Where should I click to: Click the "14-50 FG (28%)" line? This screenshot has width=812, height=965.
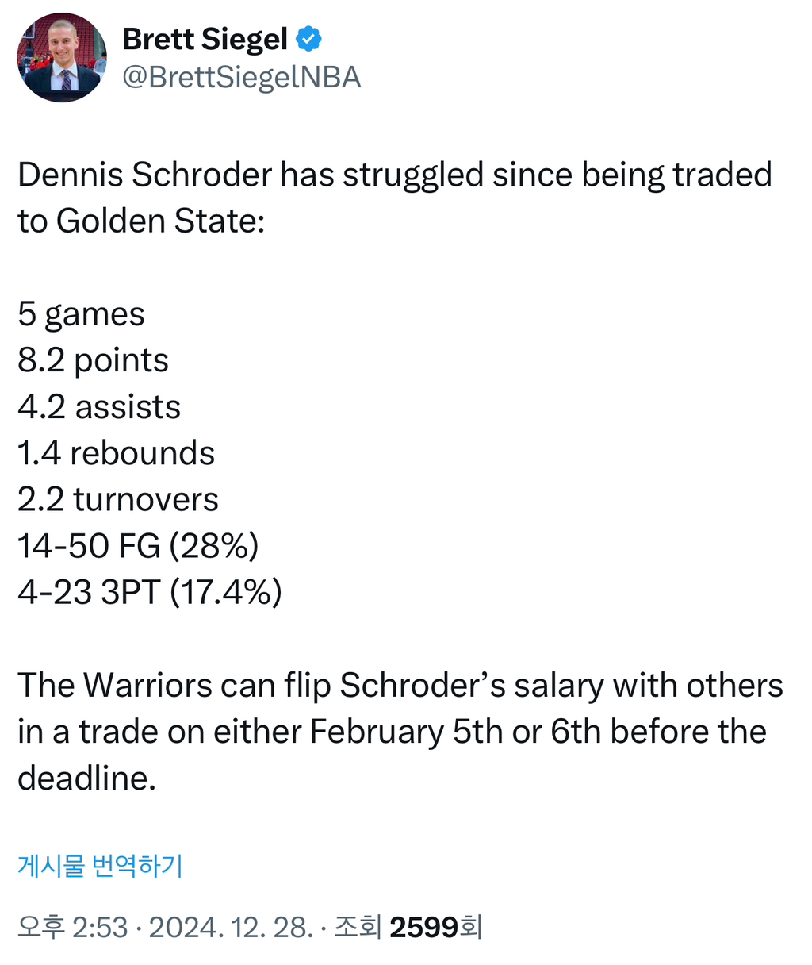(138, 546)
